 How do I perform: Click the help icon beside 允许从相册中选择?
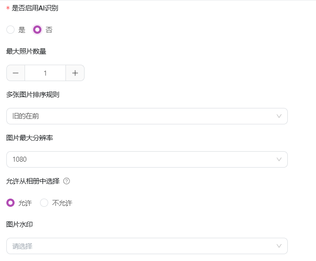click(66, 181)
